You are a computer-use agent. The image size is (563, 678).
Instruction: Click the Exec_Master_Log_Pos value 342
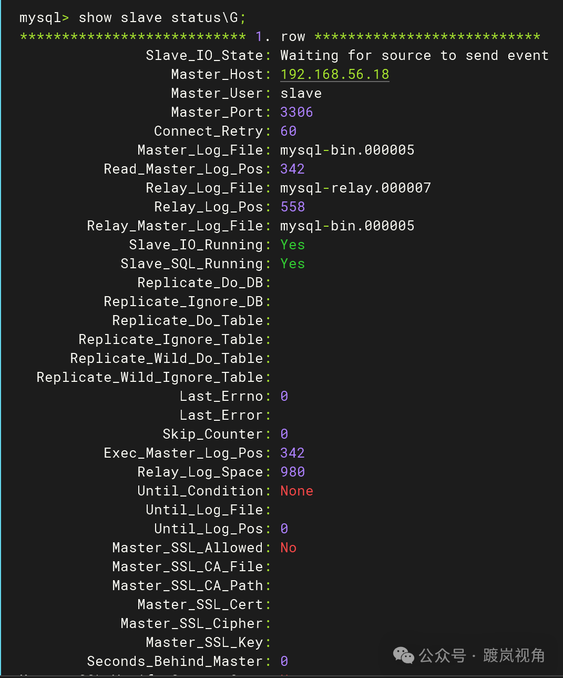(x=292, y=453)
